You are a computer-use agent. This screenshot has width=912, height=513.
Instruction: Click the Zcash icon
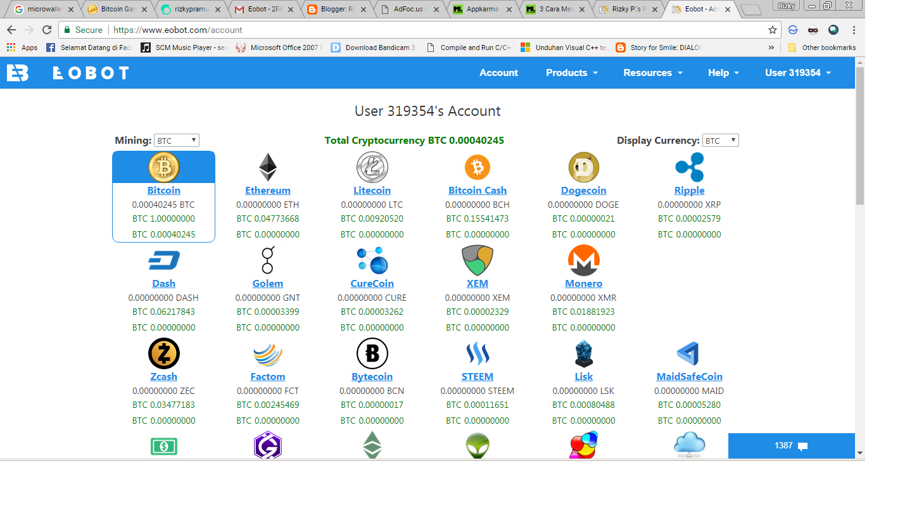(164, 353)
